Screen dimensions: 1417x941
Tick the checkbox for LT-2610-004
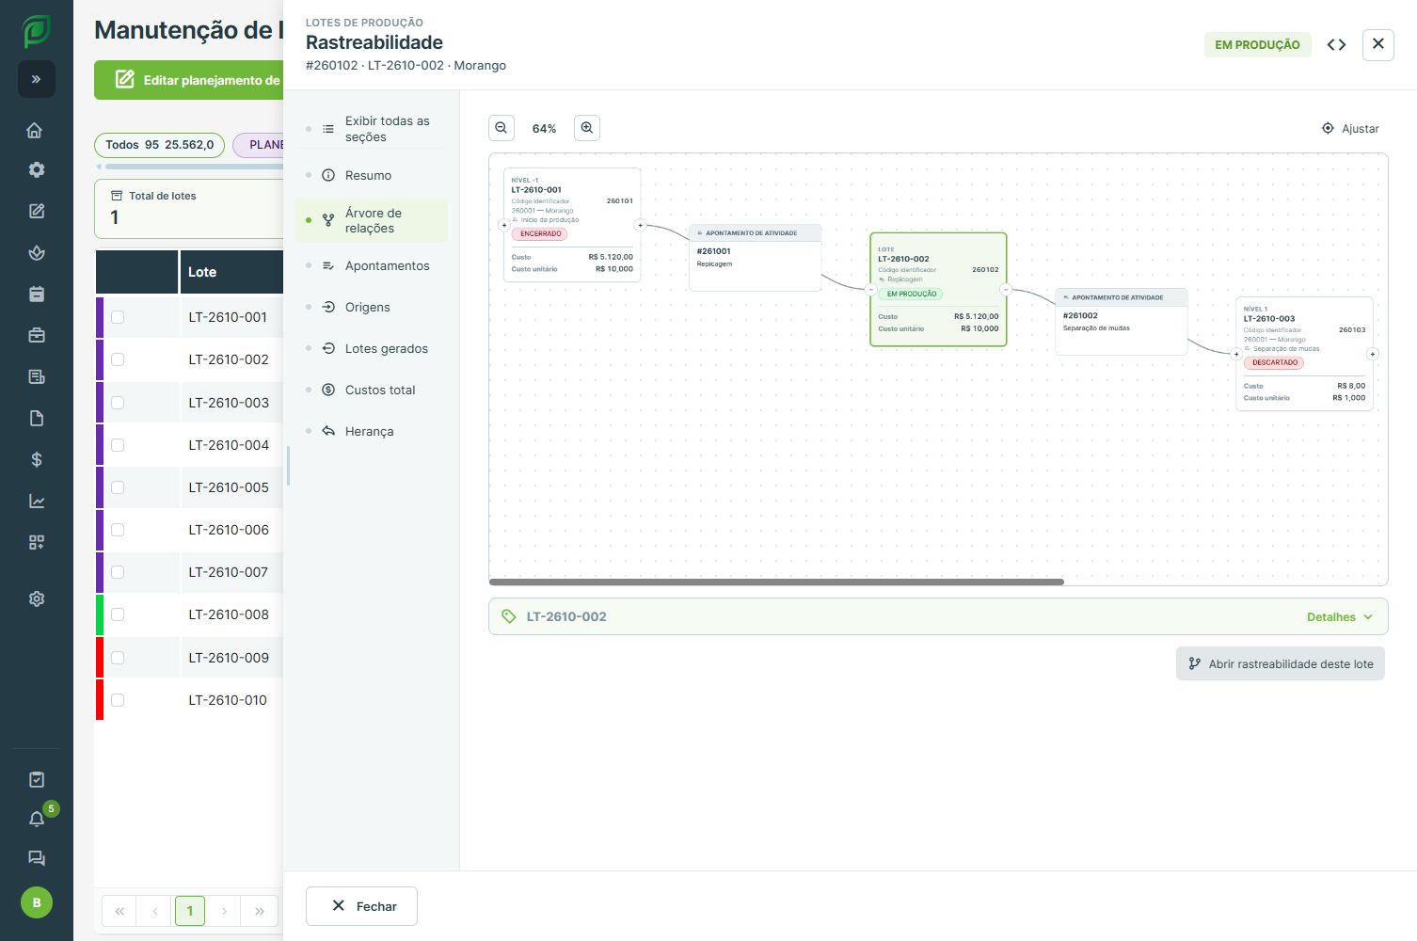(118, 445)
